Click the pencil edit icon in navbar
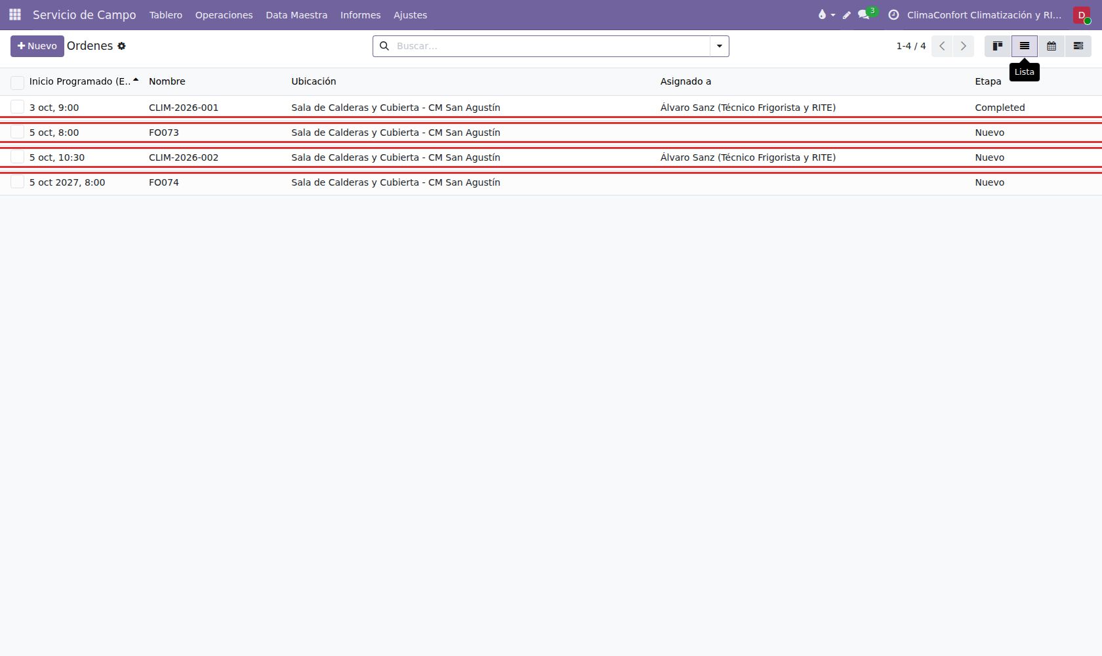The image size is (1102, 656). tap(846, 15)
